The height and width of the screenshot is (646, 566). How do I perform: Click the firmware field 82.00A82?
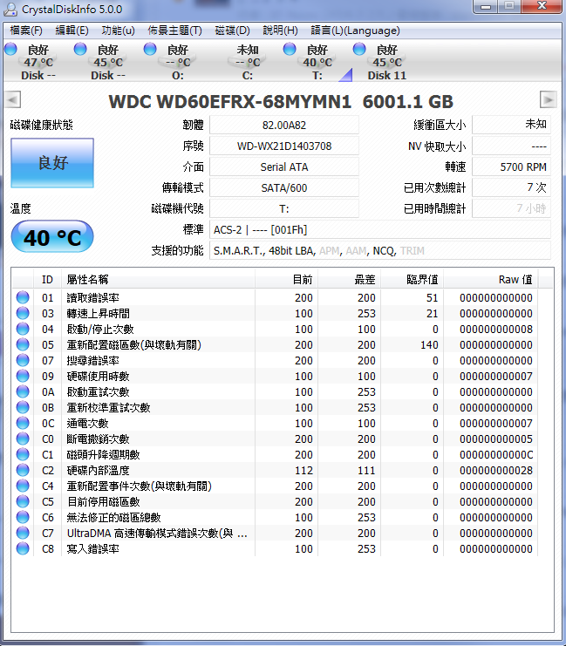click(284, 125)
